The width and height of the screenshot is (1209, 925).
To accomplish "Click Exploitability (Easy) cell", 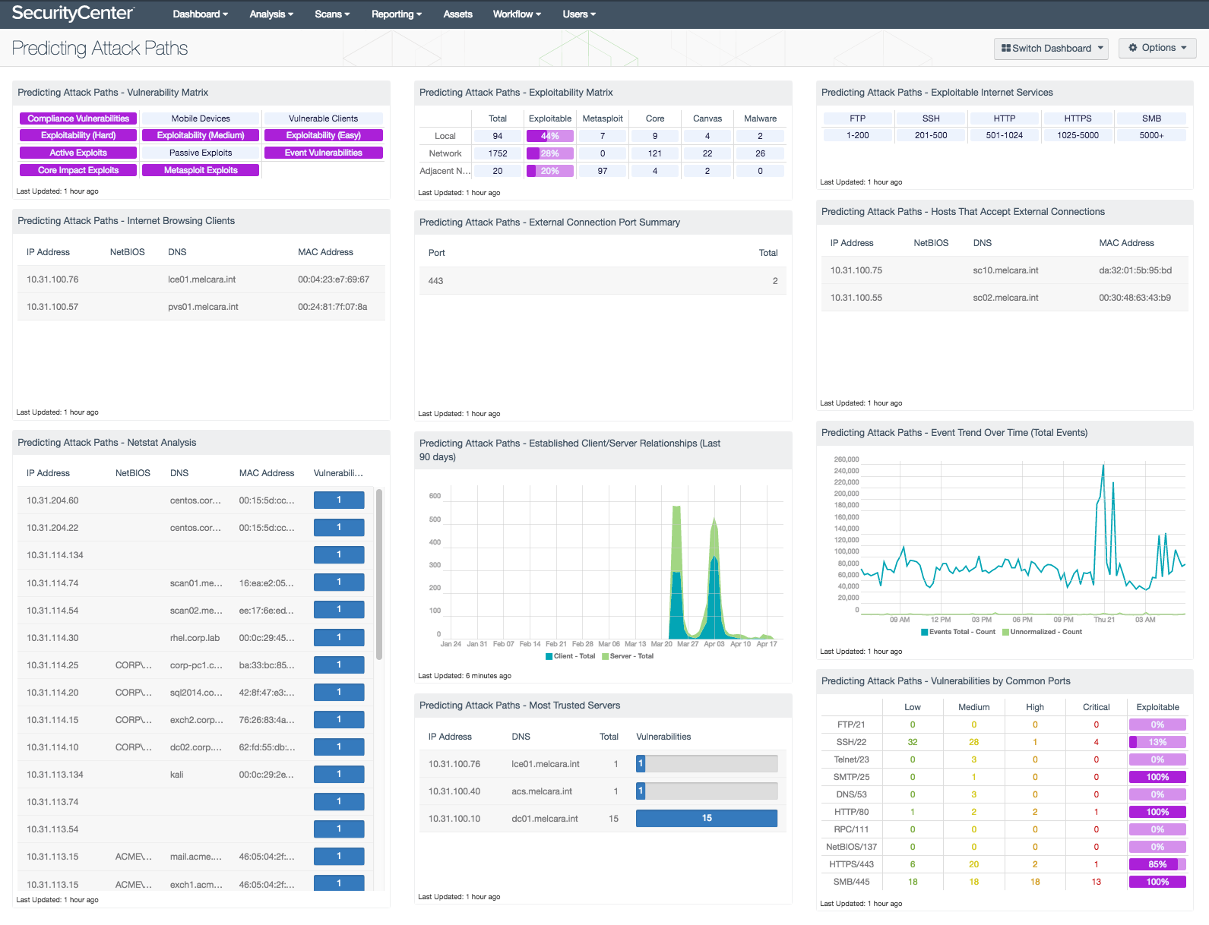I will (x=324, y=135).
